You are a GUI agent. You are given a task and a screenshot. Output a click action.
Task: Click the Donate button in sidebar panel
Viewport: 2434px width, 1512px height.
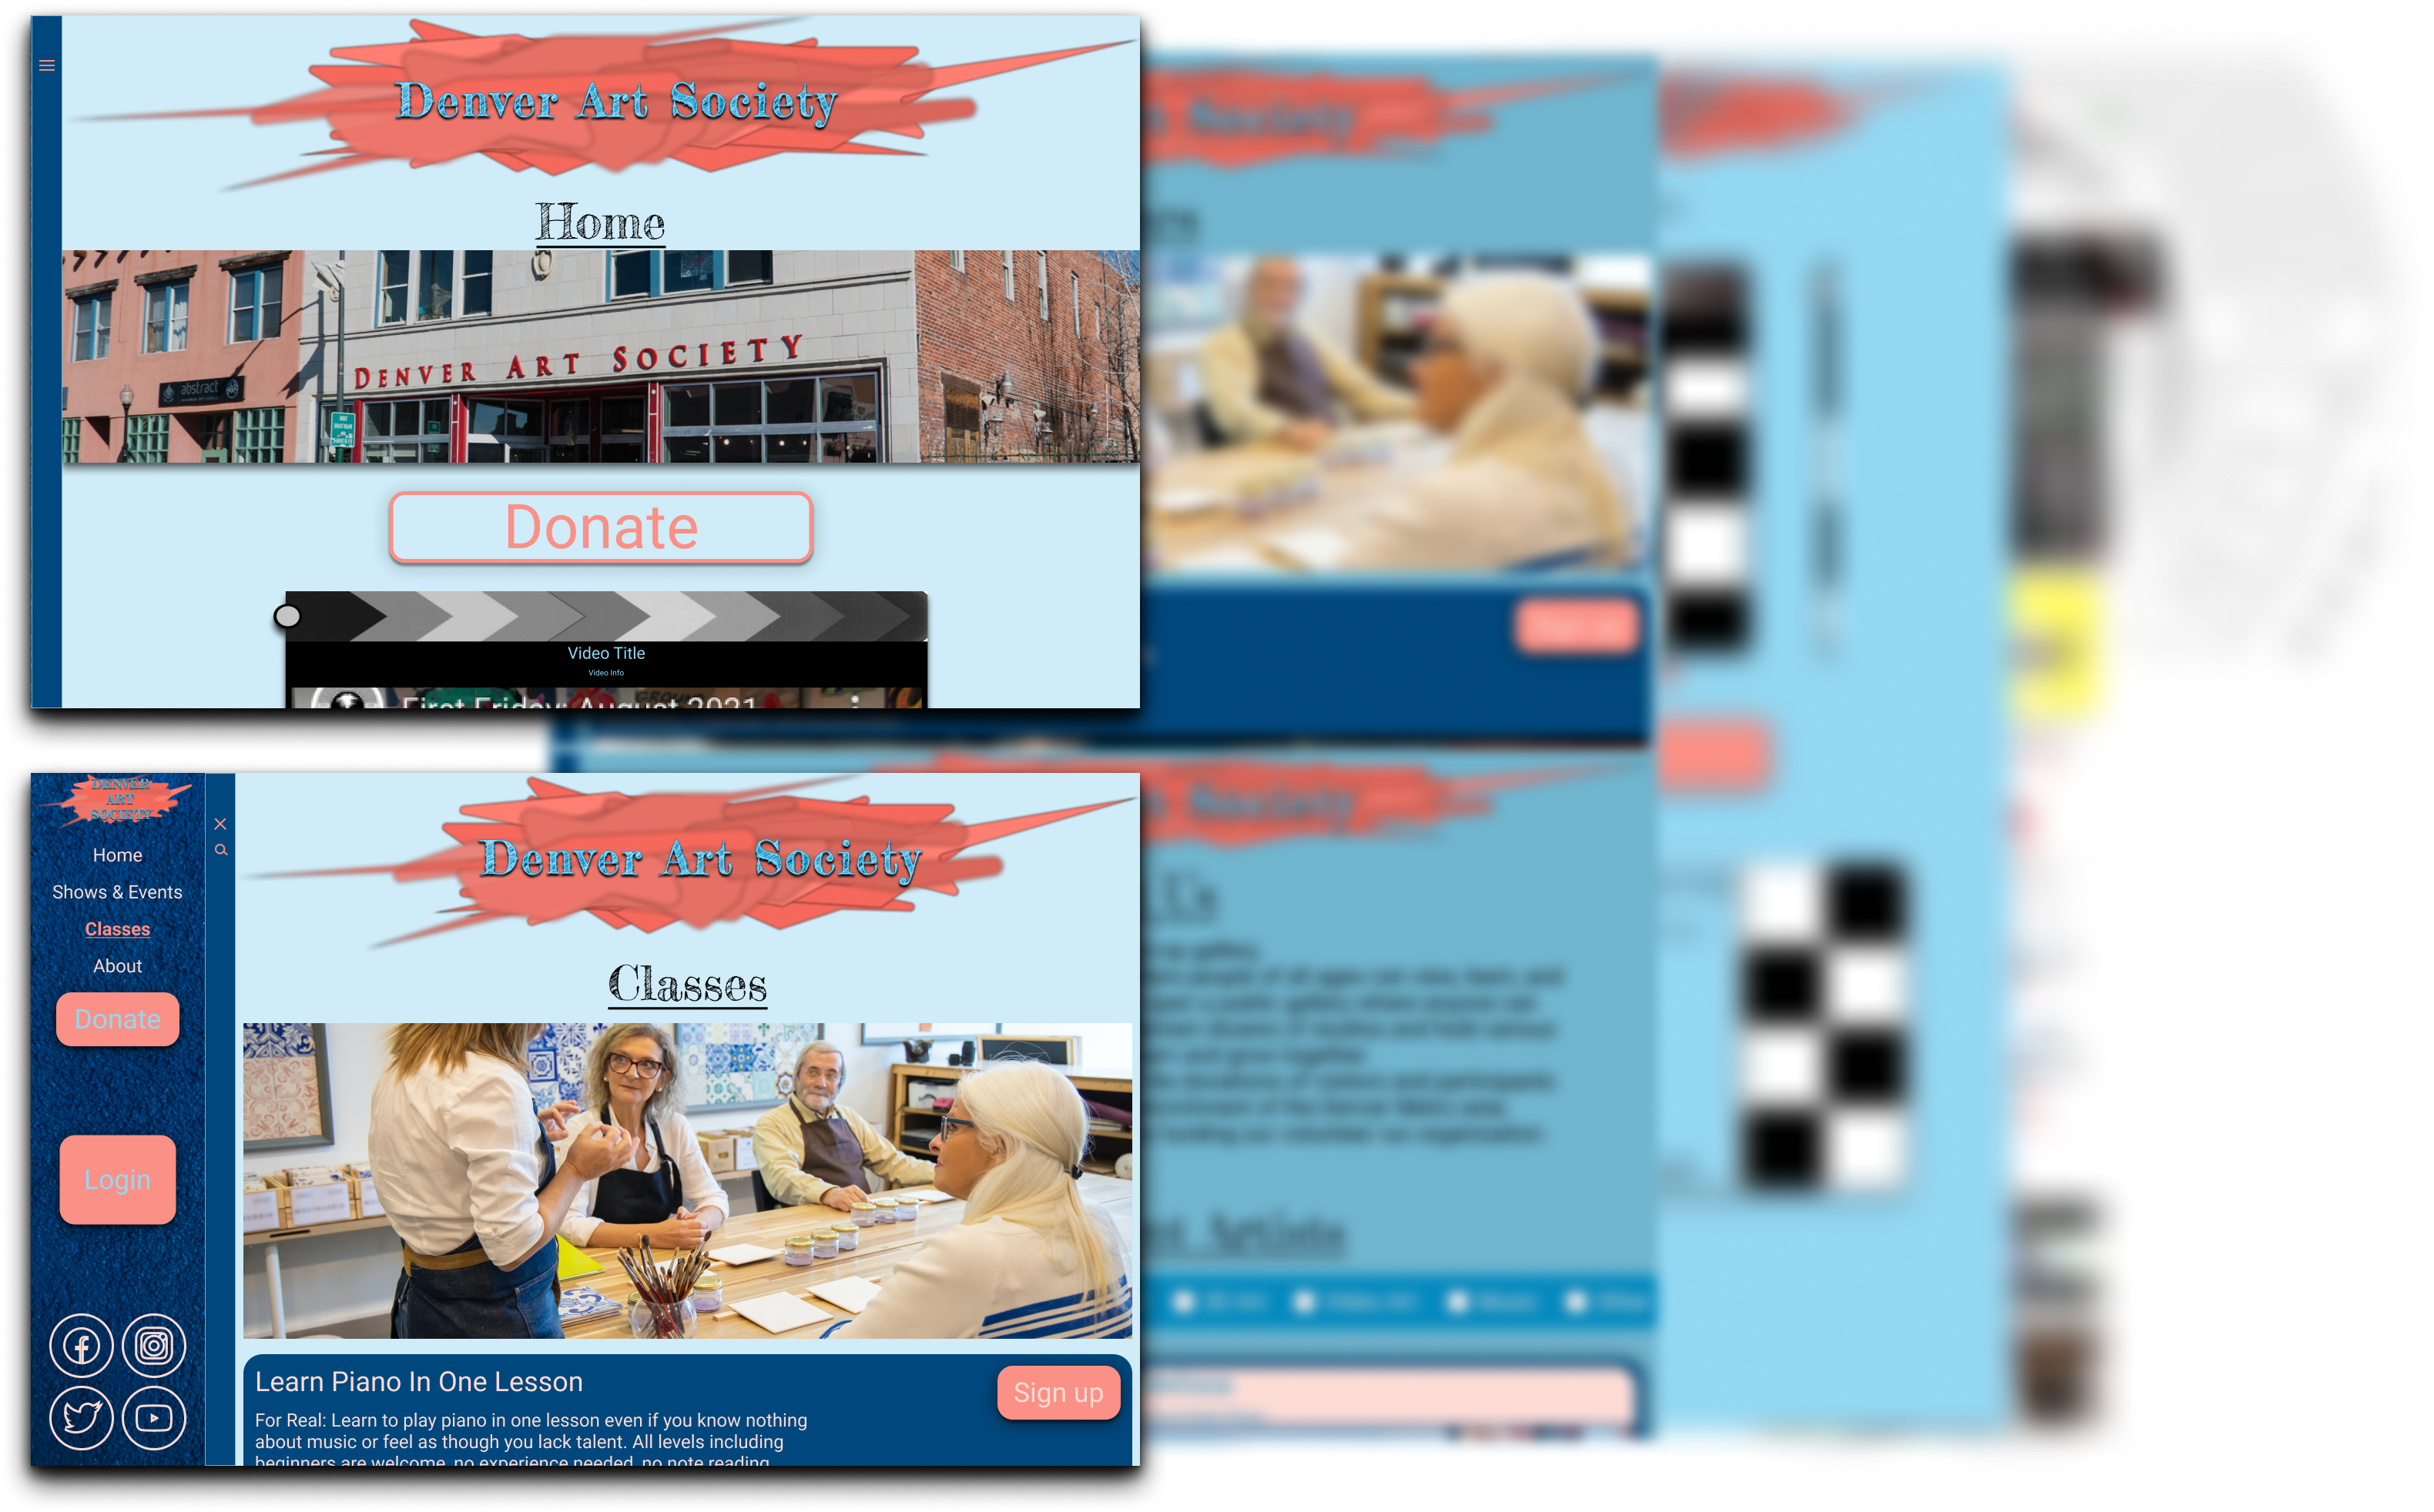117,1019
